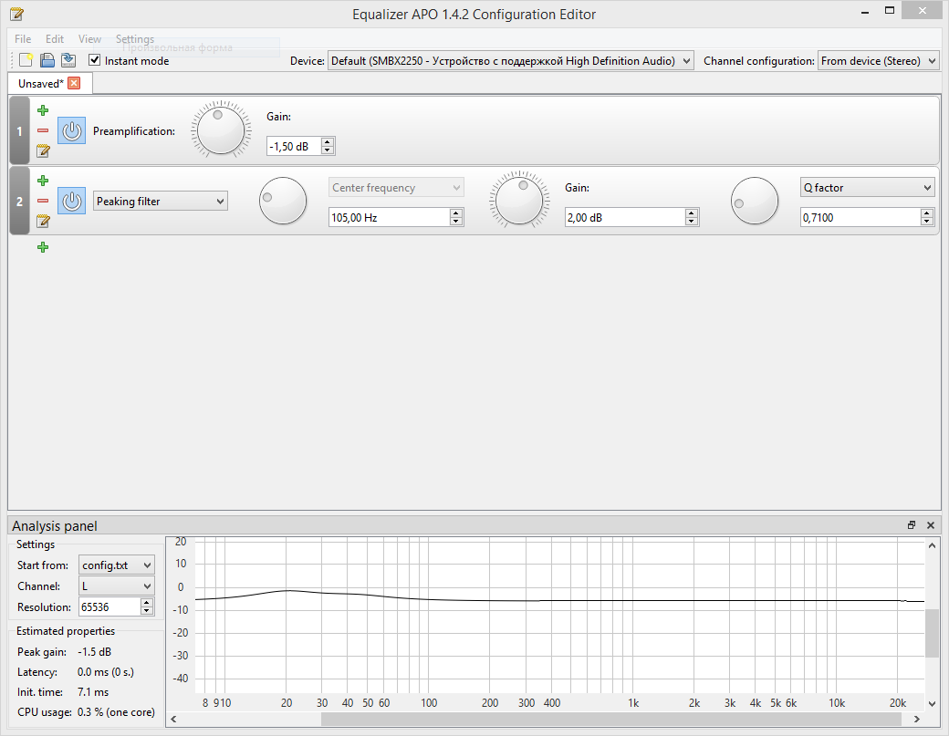Image resolution: width=949 pixels, height=736 pixels.
Task: Open the Q factor dropdown
Action: [x=867, y=188]
